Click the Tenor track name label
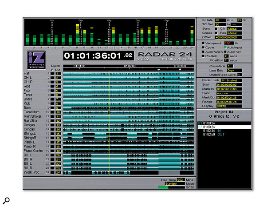 [31, 95]
